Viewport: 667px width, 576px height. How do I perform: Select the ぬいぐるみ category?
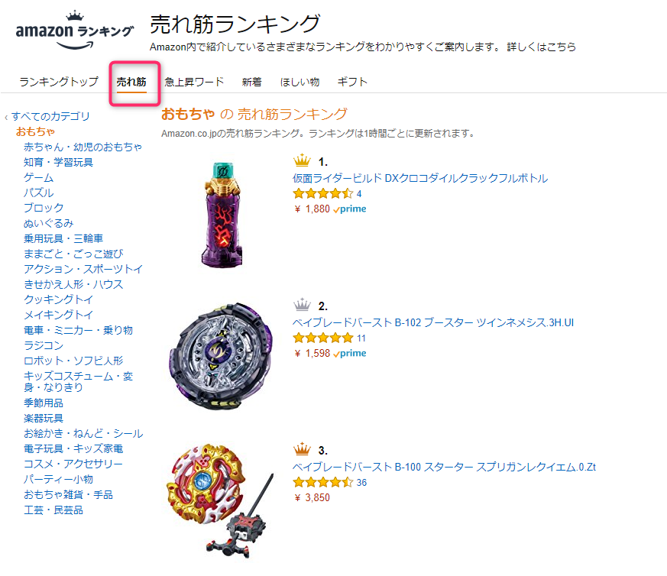pyautogui.click(x=48, y=223)
